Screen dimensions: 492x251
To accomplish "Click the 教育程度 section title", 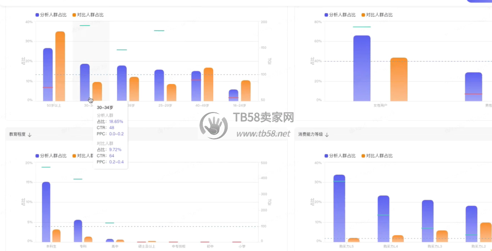I will coord(17,134).
